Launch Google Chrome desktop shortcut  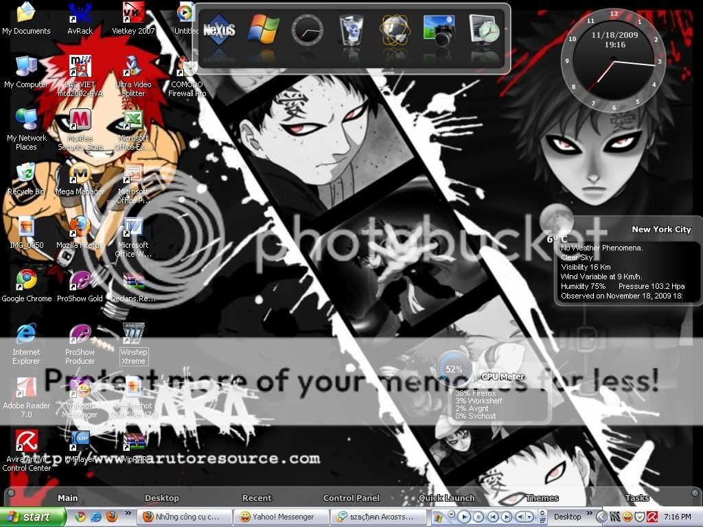[26, 287]
